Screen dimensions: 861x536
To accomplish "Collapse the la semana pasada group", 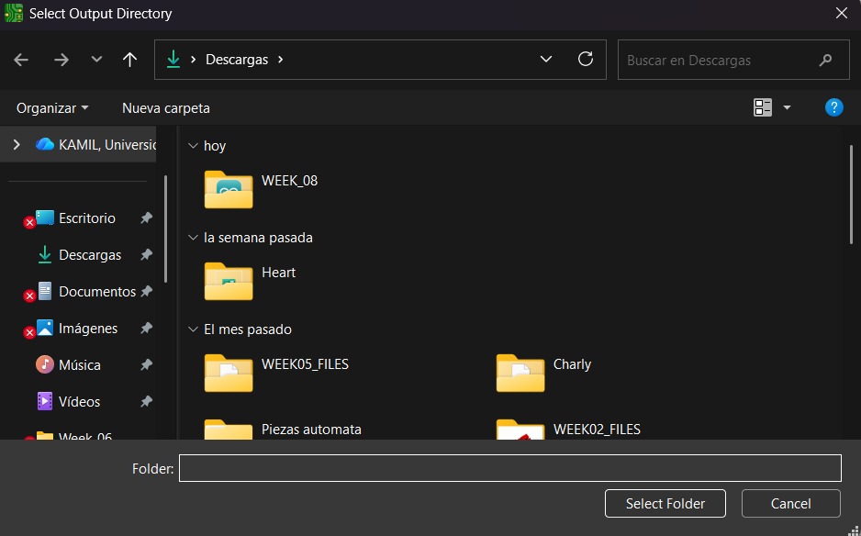I will (x=193, y=237).
